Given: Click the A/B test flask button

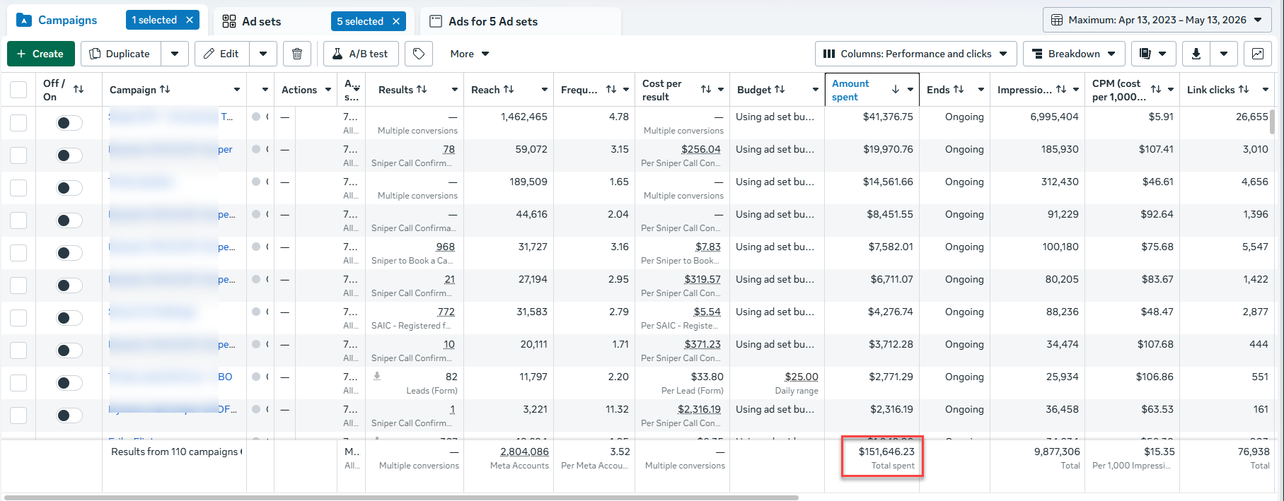Looking at the screenshot, I should click(x=361, y=54).
